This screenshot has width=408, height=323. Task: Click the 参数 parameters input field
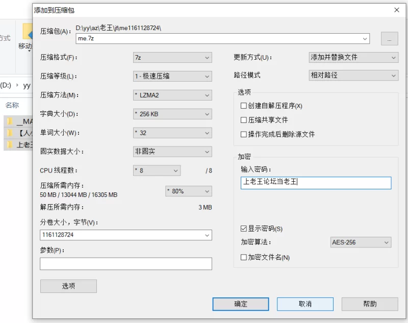point(126,264)
